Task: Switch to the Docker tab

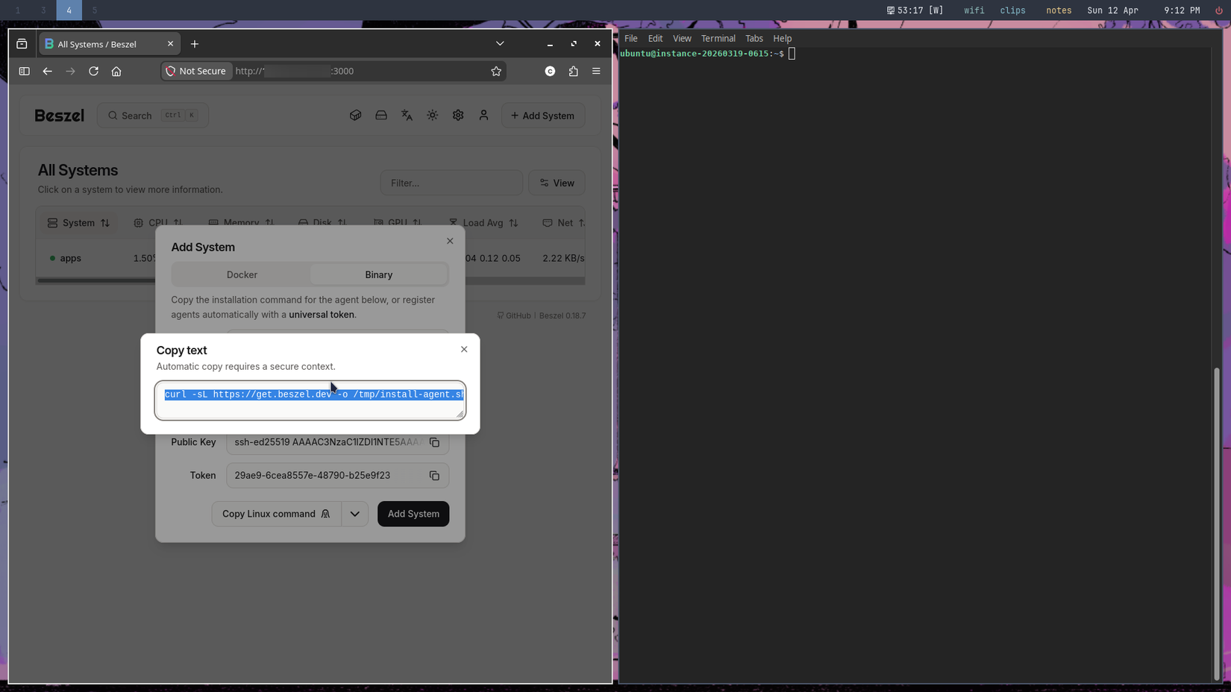Action: click(242, 274)
